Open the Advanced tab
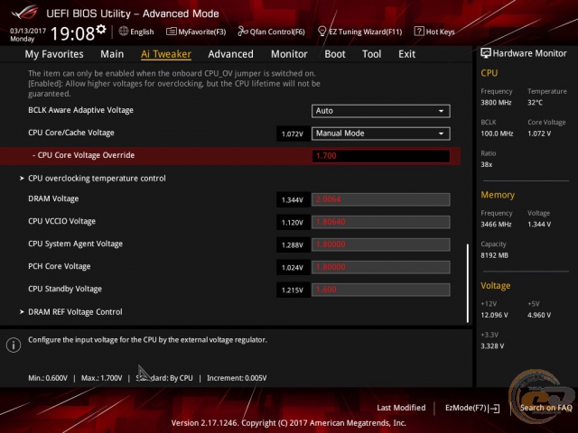Screen dimensions: 578x433 pos(231,54)
